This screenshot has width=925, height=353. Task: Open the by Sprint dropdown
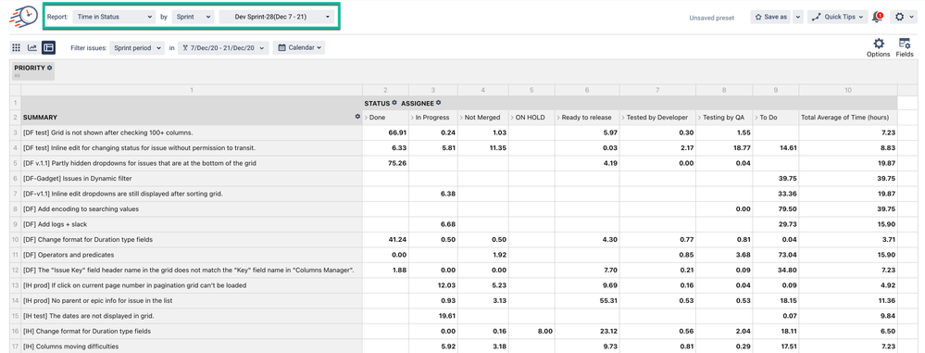point(193,17)
